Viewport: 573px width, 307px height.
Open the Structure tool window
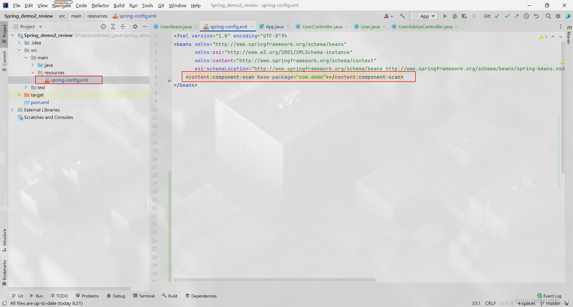[x=4, y=240]
